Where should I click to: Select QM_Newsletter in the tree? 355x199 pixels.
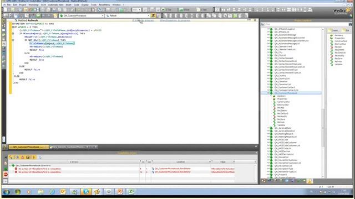(281, 157)
